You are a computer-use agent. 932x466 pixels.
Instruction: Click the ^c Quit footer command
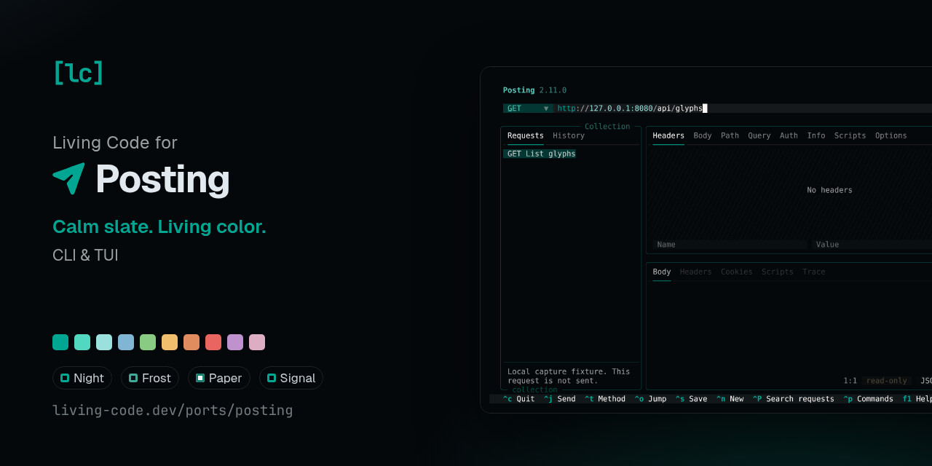point(518,399)
